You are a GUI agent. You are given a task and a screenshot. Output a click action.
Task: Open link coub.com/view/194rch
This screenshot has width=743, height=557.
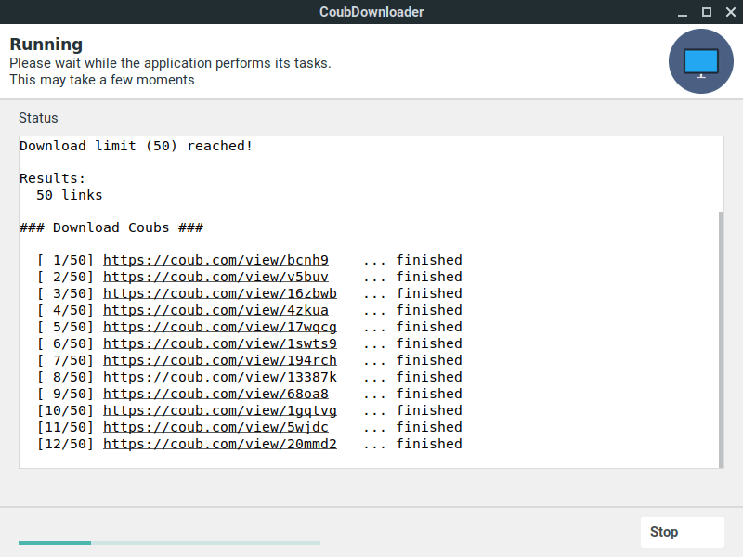pos(220,360)
